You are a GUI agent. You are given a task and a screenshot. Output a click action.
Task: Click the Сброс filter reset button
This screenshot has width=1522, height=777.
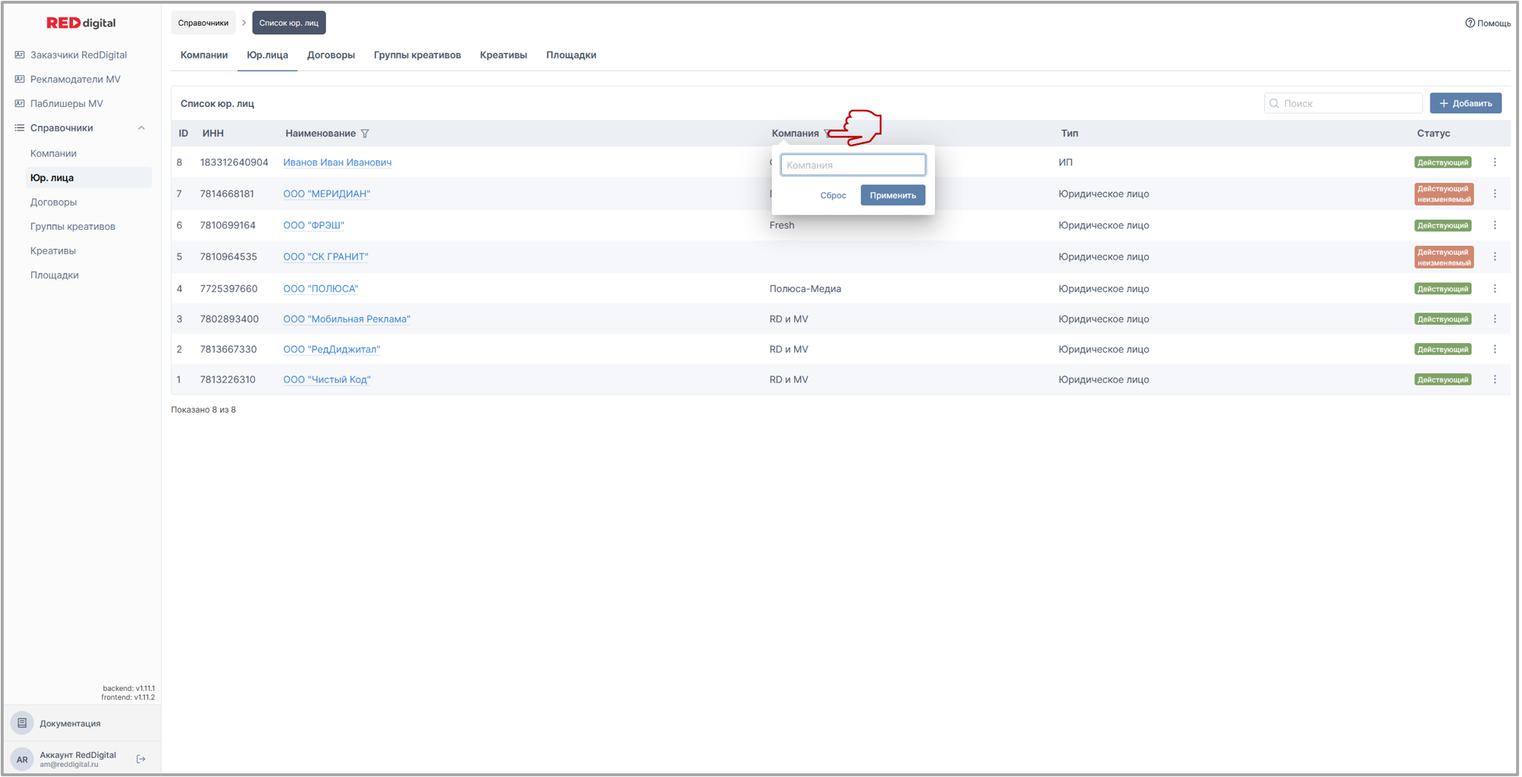click(x=833, y=195)
